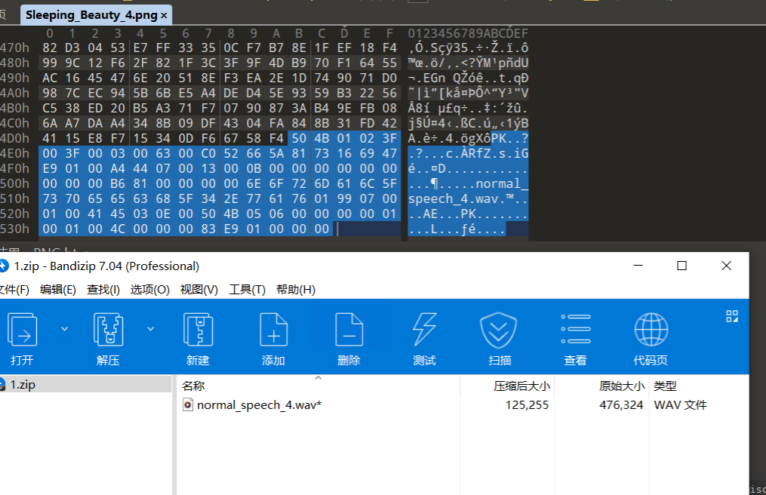The width and height of the screenshot is (766, 495).
Task: Click hex row offset 4A0h
Action: [14, 93]
